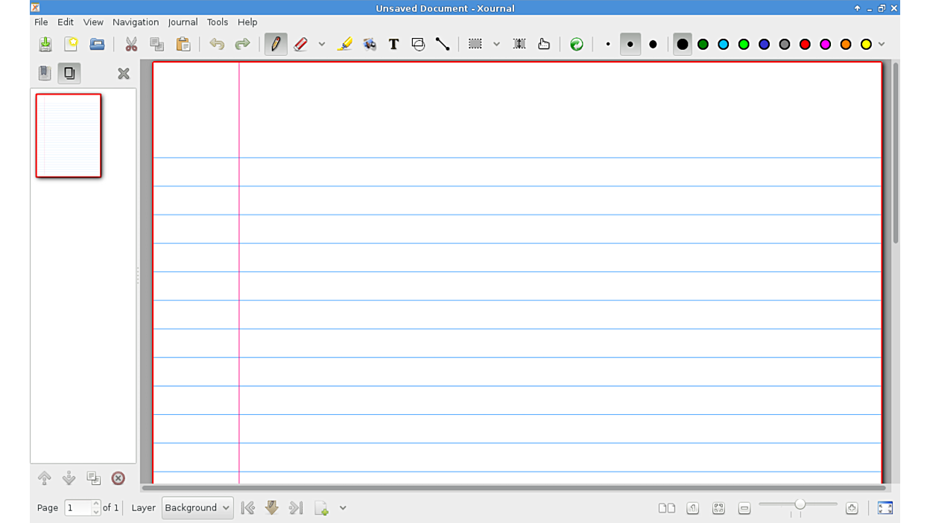Select the Highlighter tool
The image size is (930, 523).
(x=344, y=44)
